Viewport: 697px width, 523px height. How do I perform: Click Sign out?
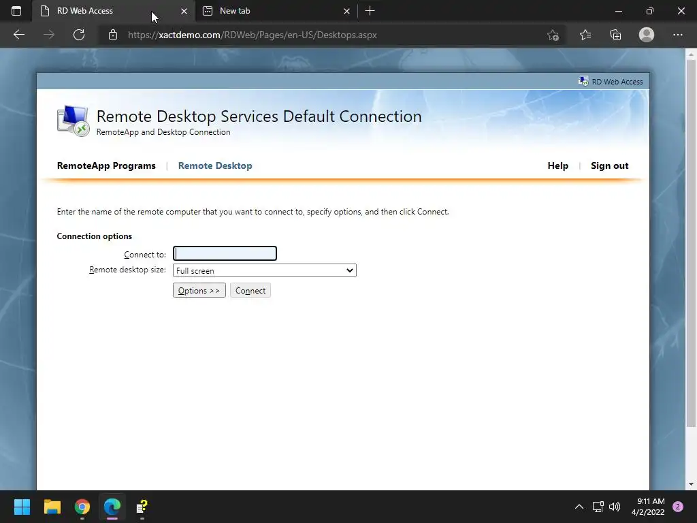tap(609, 166)
